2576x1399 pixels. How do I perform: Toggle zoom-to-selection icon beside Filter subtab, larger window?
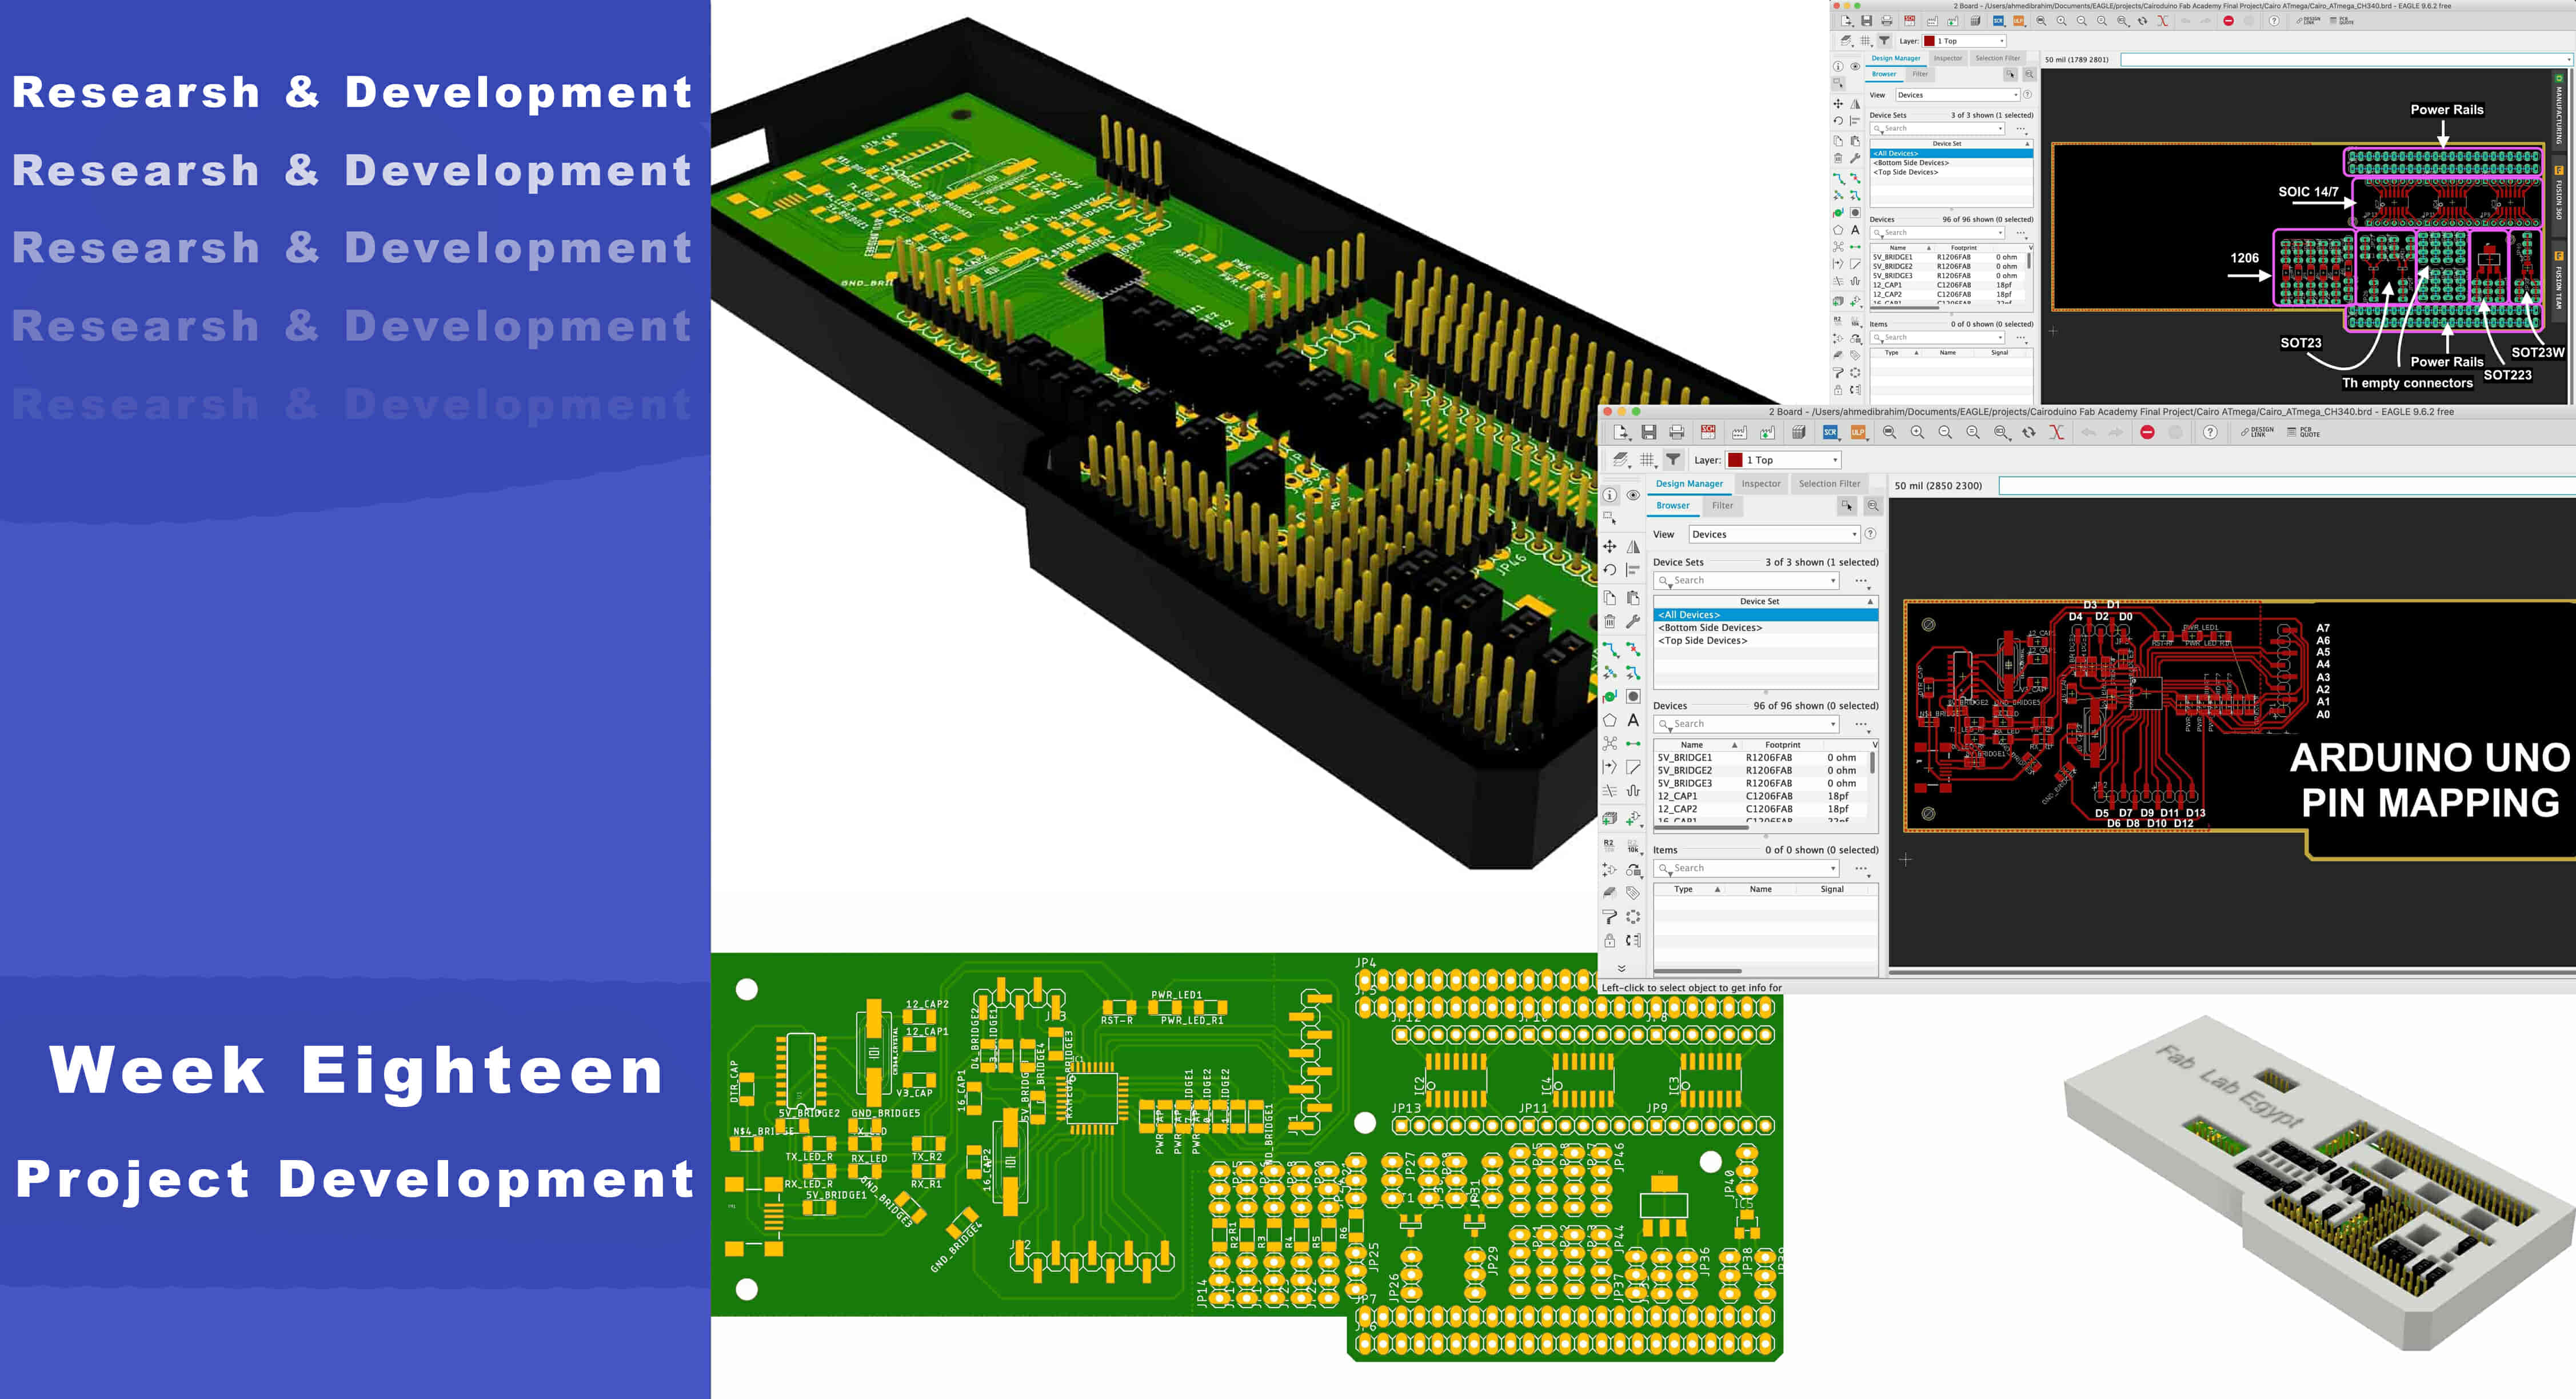pos(1873,506)
